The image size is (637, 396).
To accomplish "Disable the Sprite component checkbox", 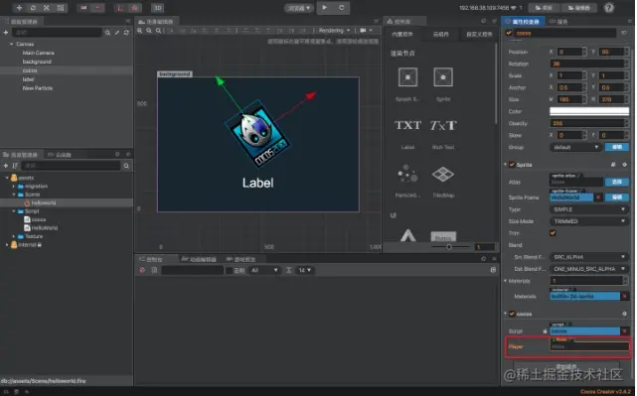I will tap(512, 165).
